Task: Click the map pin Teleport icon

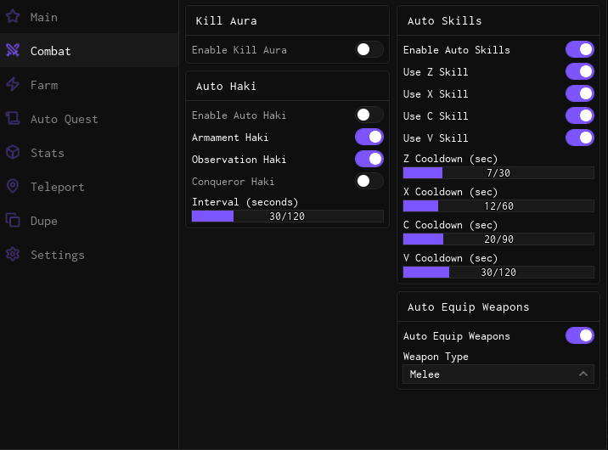Action: click(13, 186)
